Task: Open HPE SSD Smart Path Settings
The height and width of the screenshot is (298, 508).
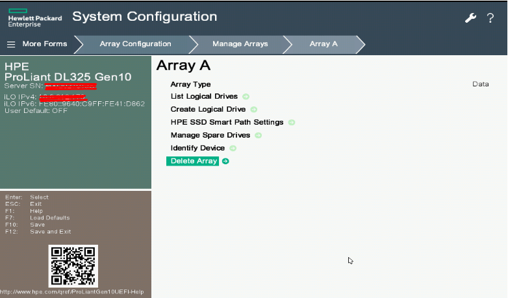Action: 227,122
